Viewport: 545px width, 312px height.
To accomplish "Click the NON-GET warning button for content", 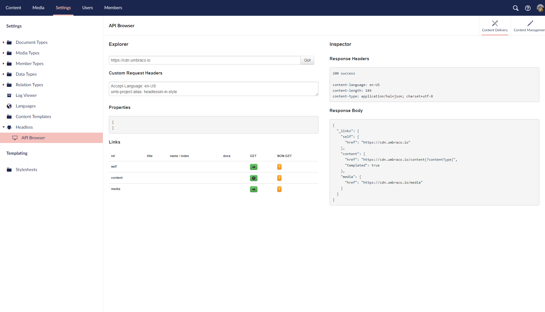I will coord(279,178).
